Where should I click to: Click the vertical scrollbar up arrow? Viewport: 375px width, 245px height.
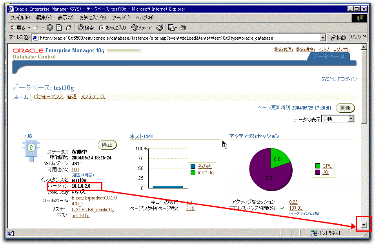pyautogui.click(x=364, y=47)
